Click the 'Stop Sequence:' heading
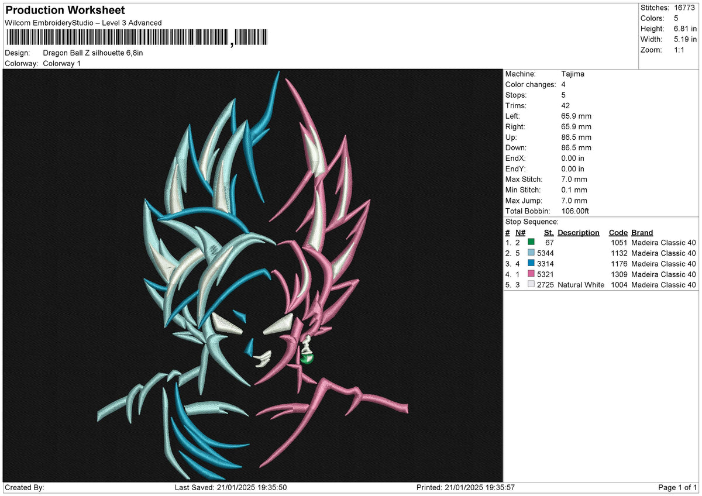 click(532, 222)
